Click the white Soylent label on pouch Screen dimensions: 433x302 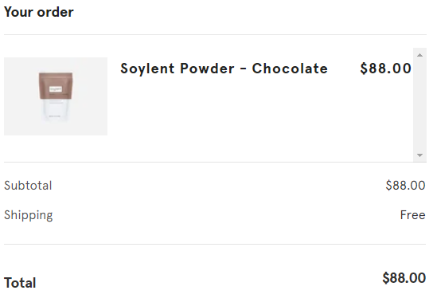pyautogui.click(x=56, y=89)
